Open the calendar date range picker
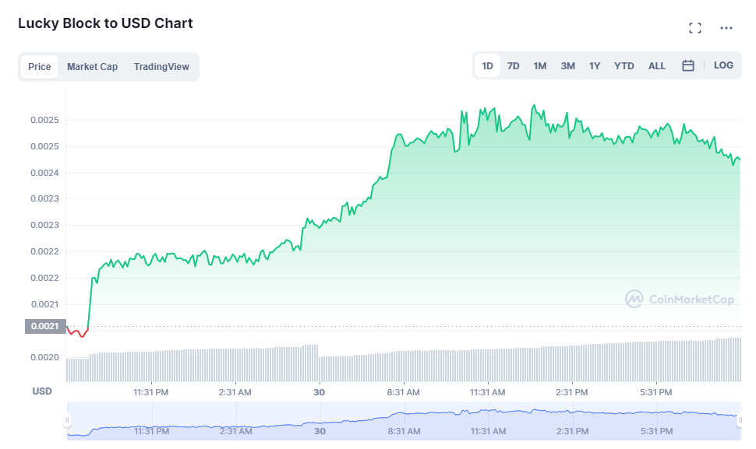 tap(688, 65)
